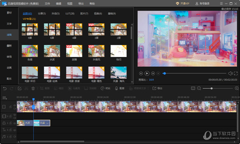The image size is (240, 144).
Task: Click the next frame playback button
Action: (153, 74)
